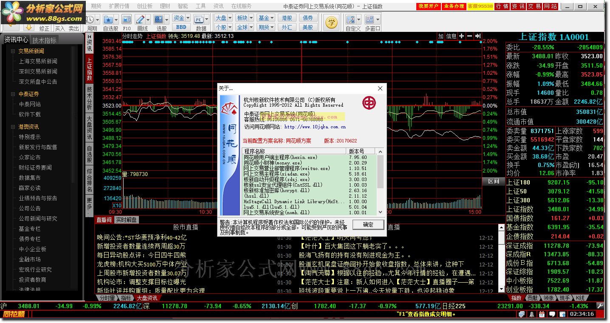The width and height of the screenshot is (610, 323).
Task: Select the 画线 drawing pencil icon
Action: tap(140, 20)
